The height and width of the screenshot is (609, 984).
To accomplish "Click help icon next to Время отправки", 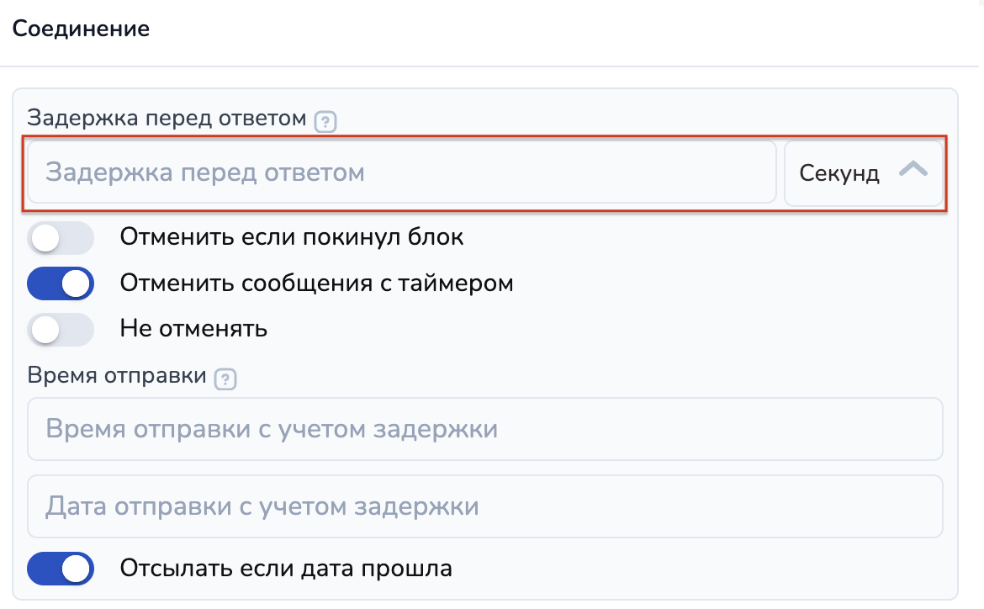I will [x=225, y=379].
